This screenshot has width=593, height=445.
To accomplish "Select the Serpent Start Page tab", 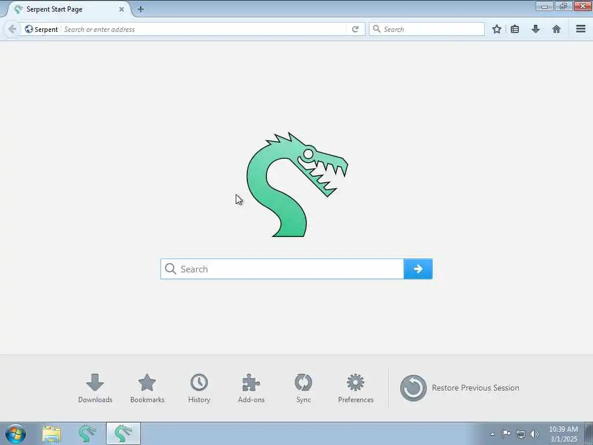I will (68, 9).
